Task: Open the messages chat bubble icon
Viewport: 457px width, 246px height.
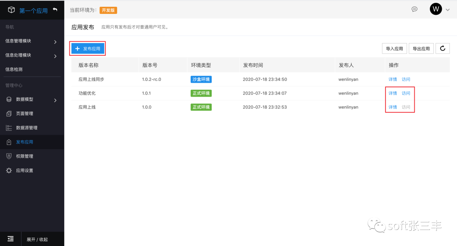Action: coord(414,9)
